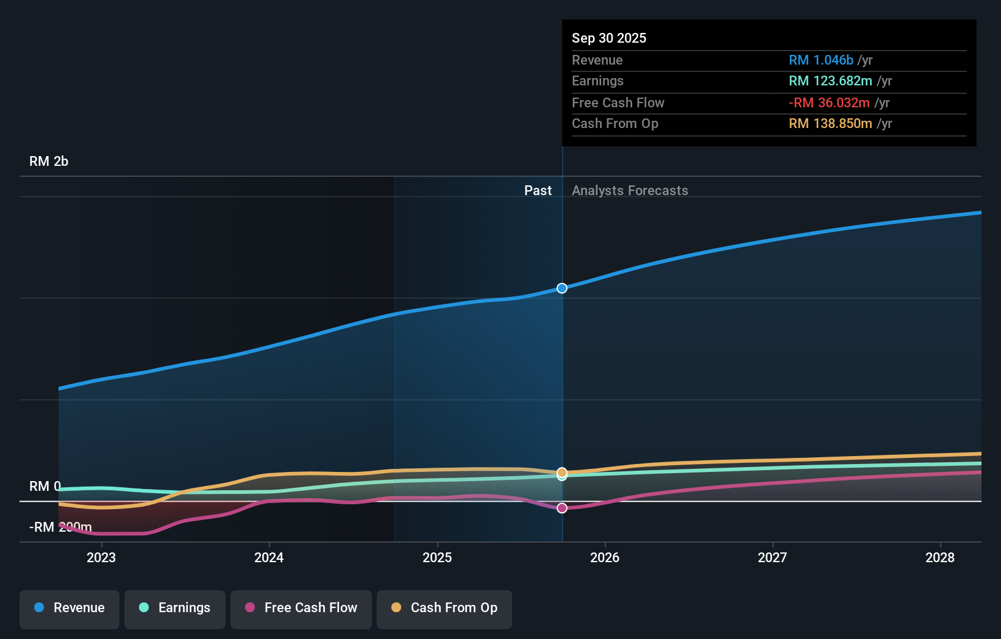This screenshot has height=639, width=1001.
Task: Expand the Sep 30 2025 tooltip panel
Action: pos(609,38)
